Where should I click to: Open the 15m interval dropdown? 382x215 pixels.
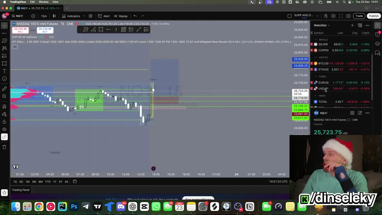[x=44, y=16]
